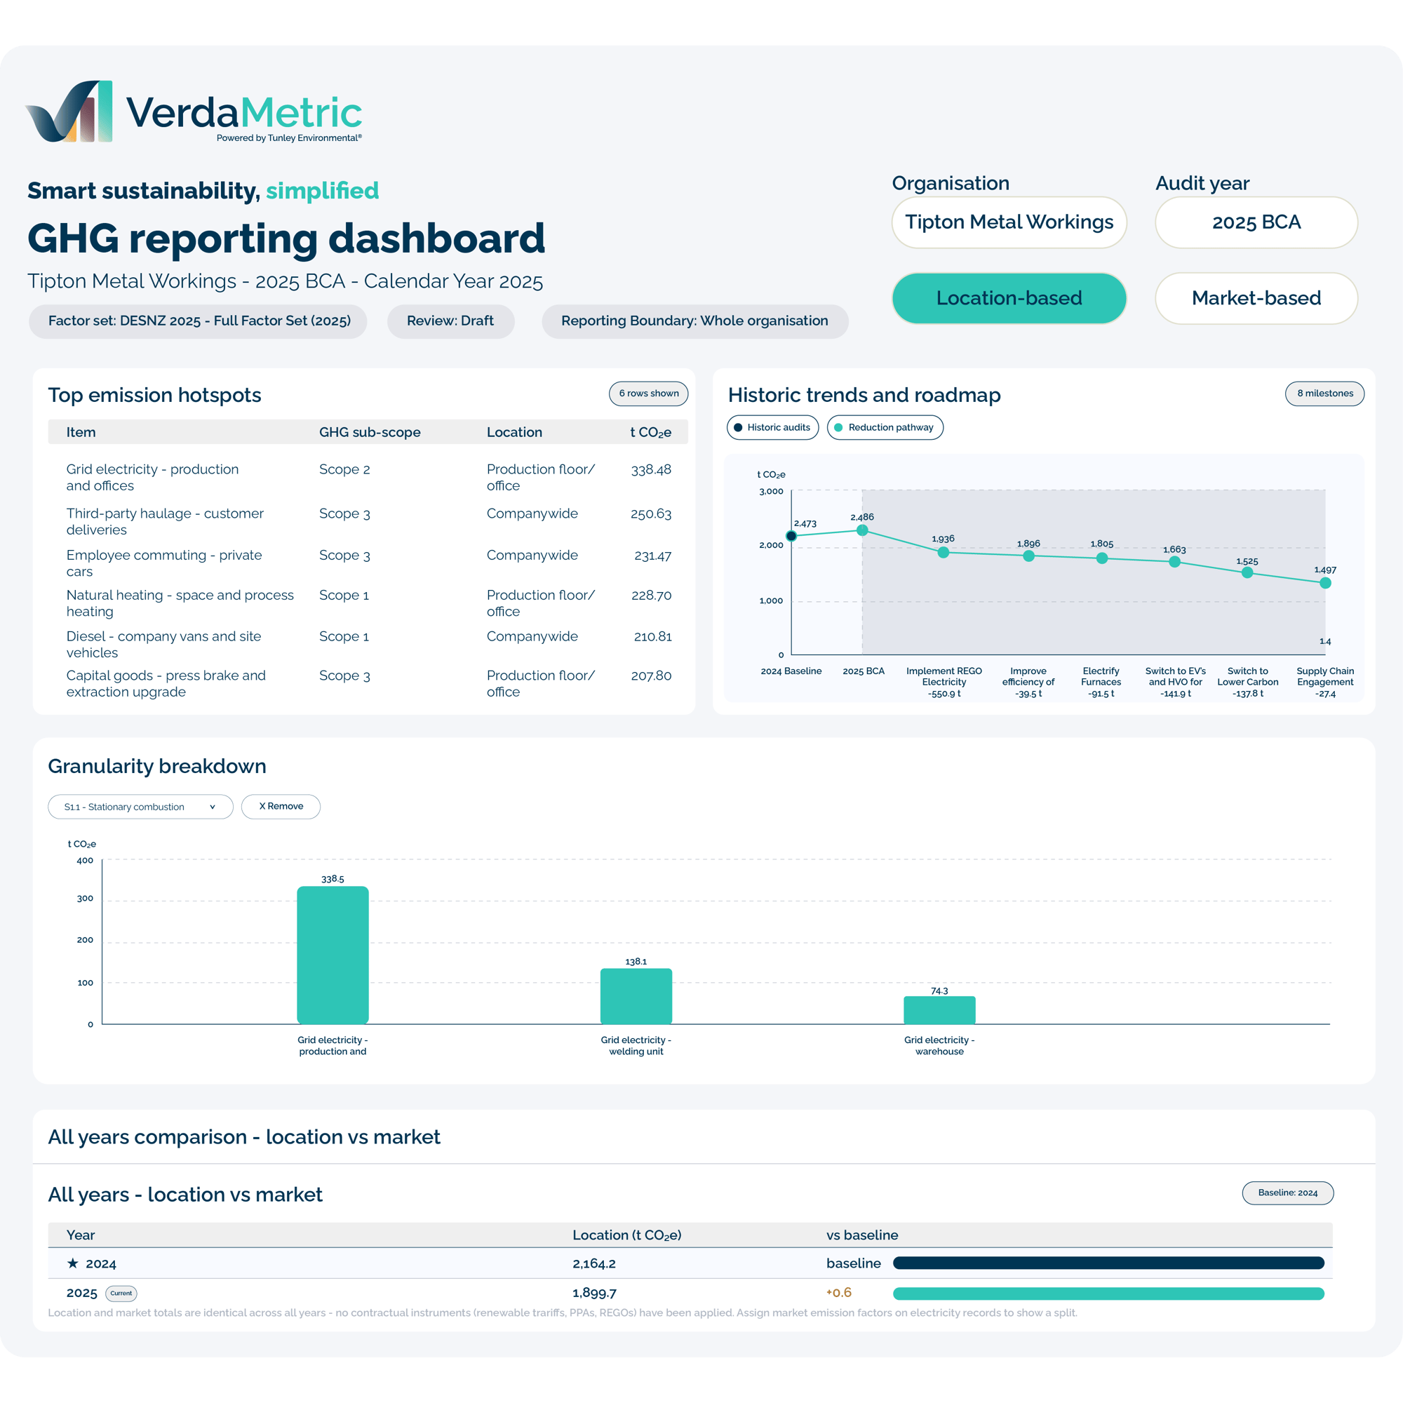The image size is (1403, 1403).
Task: Select the Third-party haulage - customer deliveries row
Action: (368, 521)
